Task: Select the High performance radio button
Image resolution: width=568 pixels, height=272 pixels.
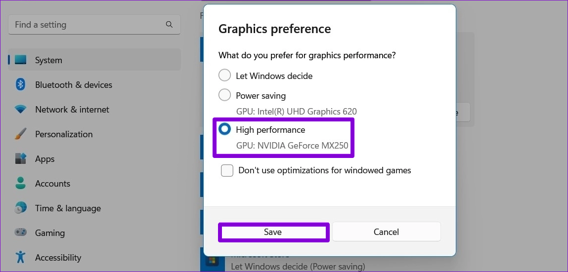Action: [224, 129]
